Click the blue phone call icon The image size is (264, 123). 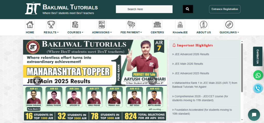coord(258,88)
